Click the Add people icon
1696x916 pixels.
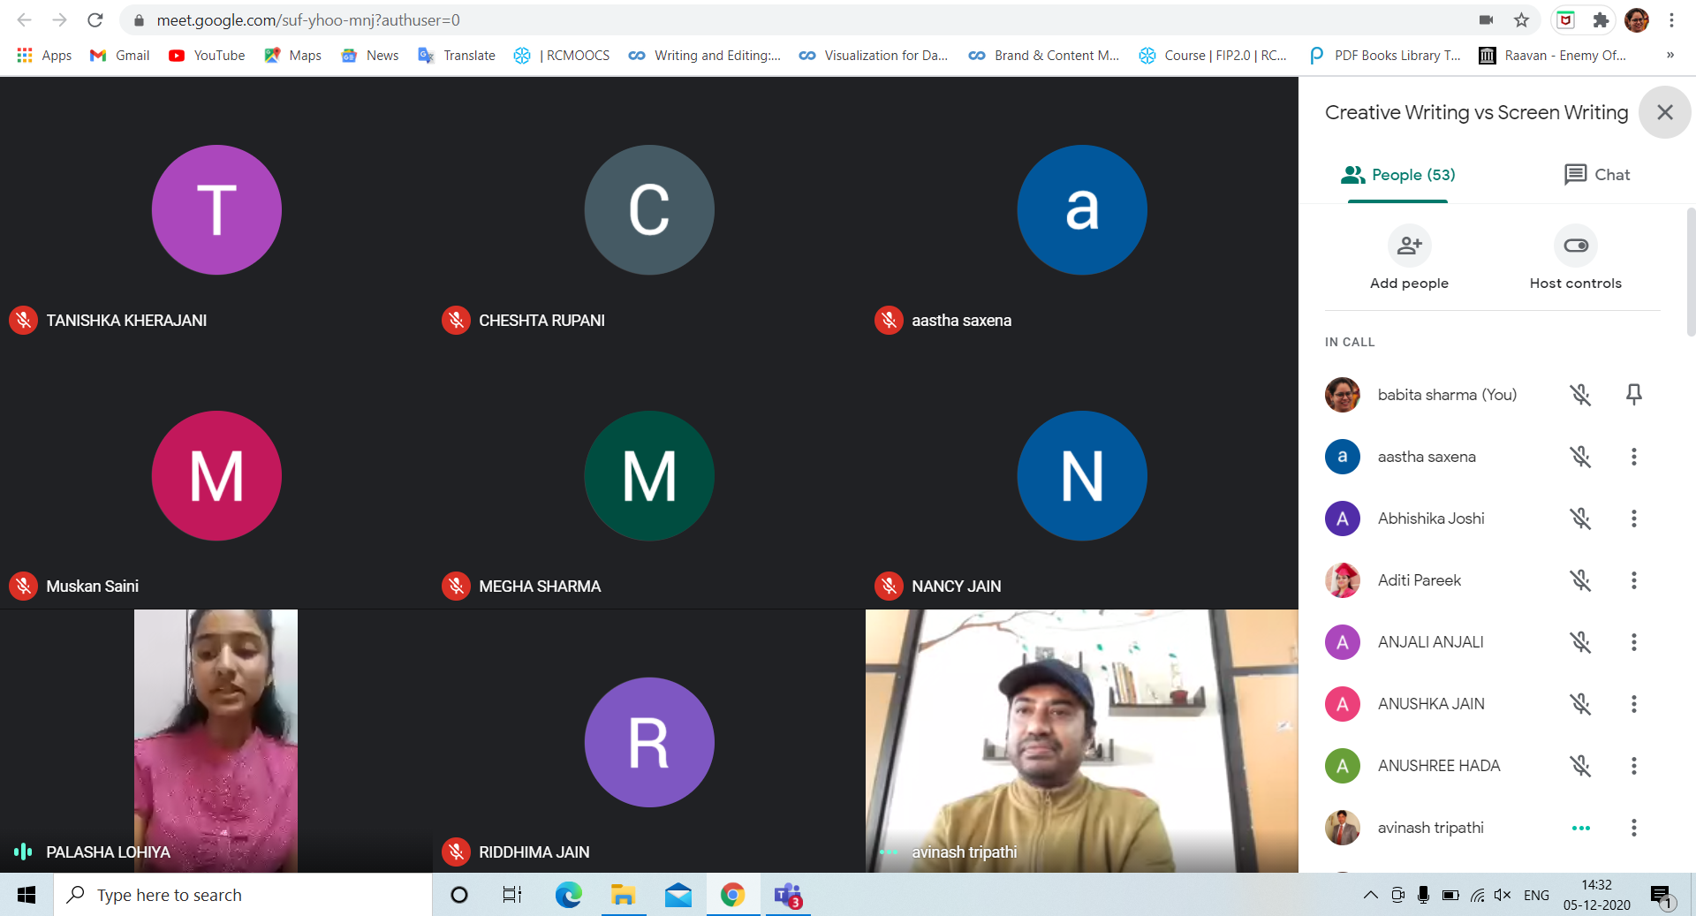tap(1409, 246)
